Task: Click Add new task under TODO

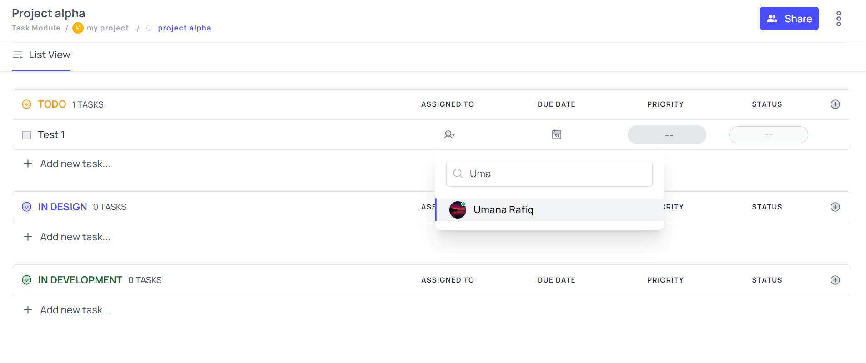Action: tap(75, 164)
